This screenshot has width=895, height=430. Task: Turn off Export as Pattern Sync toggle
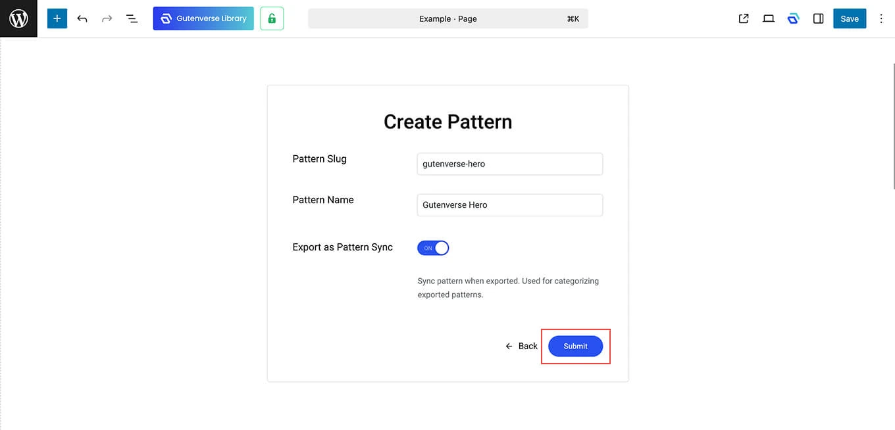433,248
